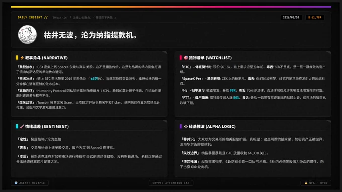The height and width of the screenshot is (192, 342).
Task: Click the DAILY INSIGHT // label
Action: 33,17
